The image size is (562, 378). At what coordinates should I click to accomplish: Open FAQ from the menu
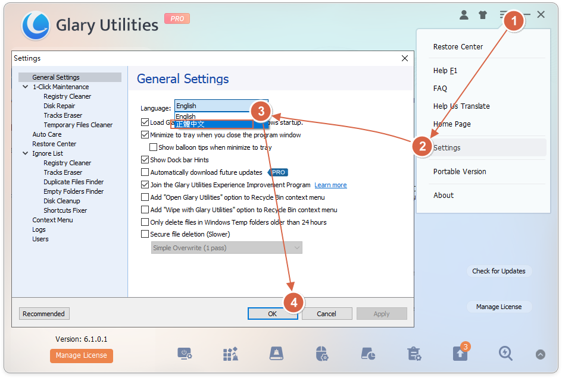pyautogui.click(x=440, y=89)
